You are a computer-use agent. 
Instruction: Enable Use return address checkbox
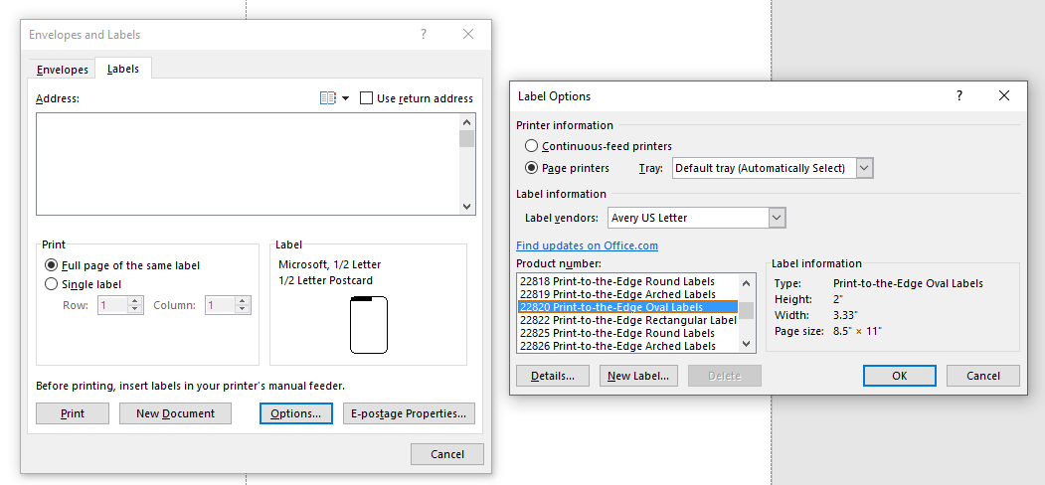pyautogui.click(x=366, y=98)
